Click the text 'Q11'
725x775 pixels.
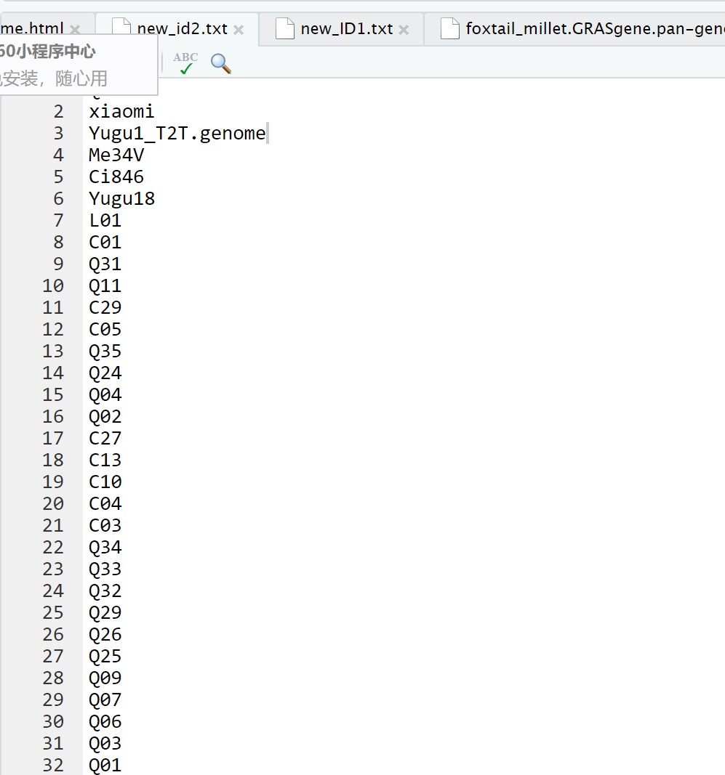tap(105, 285)
